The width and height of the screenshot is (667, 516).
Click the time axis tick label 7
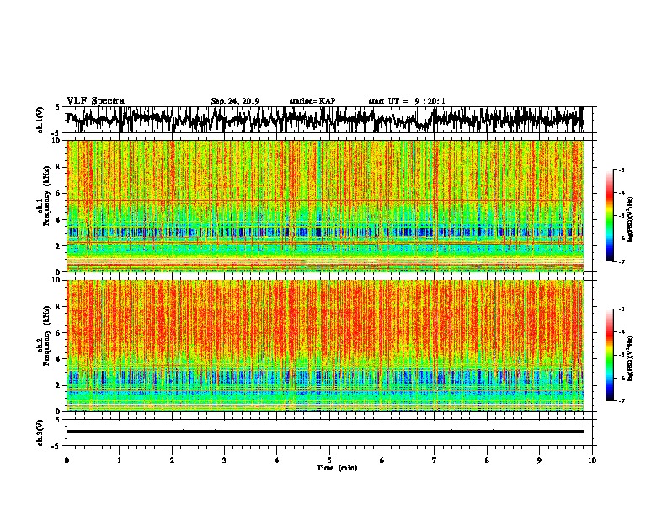(435, 460)
